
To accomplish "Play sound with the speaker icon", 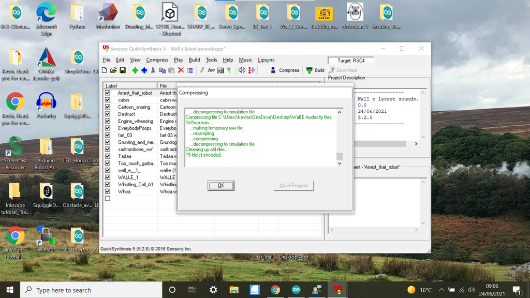I will coord(242,70).
